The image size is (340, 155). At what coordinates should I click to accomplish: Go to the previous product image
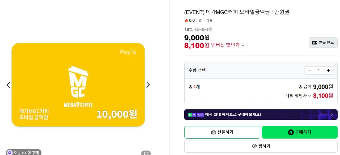[x=8, y=85]
